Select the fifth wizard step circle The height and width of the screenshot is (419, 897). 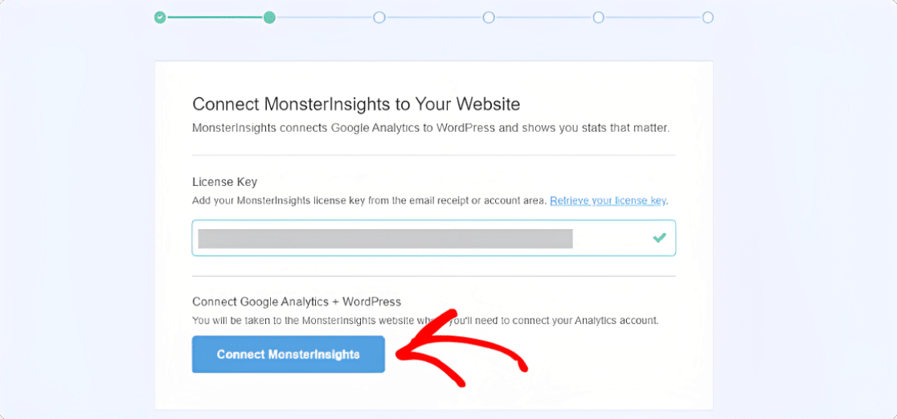click(x=598, y=18)
